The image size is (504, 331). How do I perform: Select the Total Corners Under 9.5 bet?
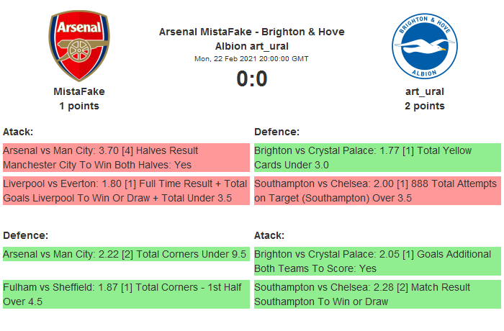point(125,254)
